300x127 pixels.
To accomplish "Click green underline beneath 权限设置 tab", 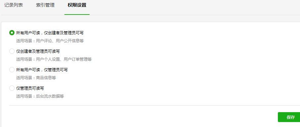I will pyautogui.click(x=77, y=15).
